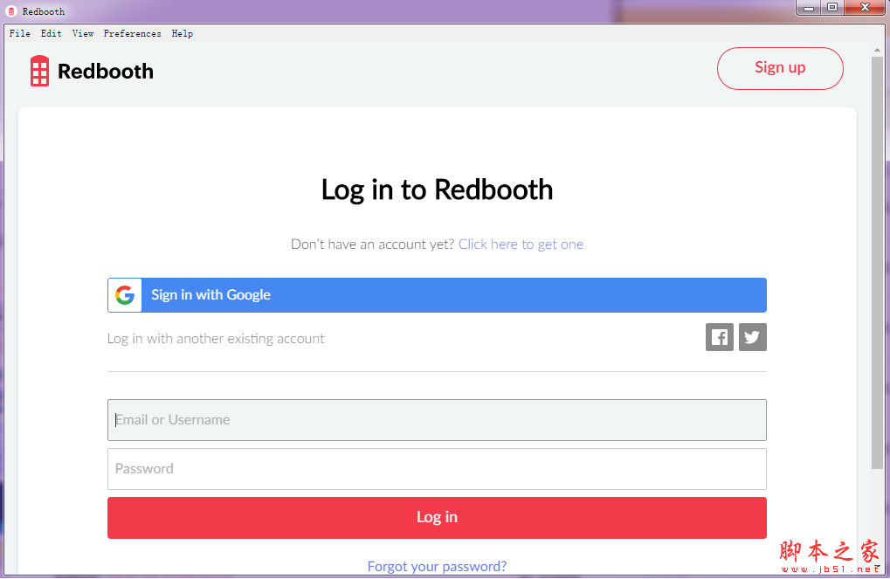Image resolution: width=890 pixels, height=579 pixels.
Task: Open the Help menu
Action: 182,33
